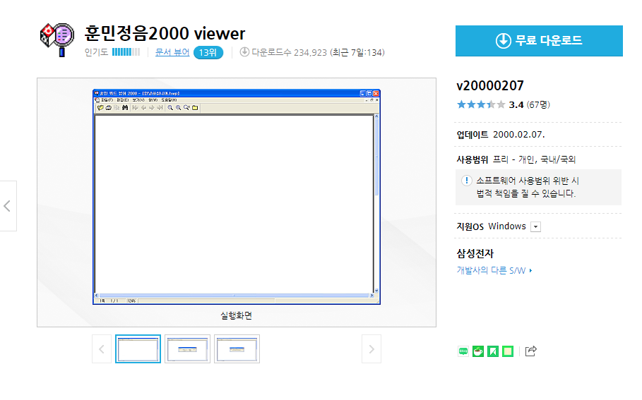Click 파일(F) menu in viewer screenshot

click(x=107, y=99)
